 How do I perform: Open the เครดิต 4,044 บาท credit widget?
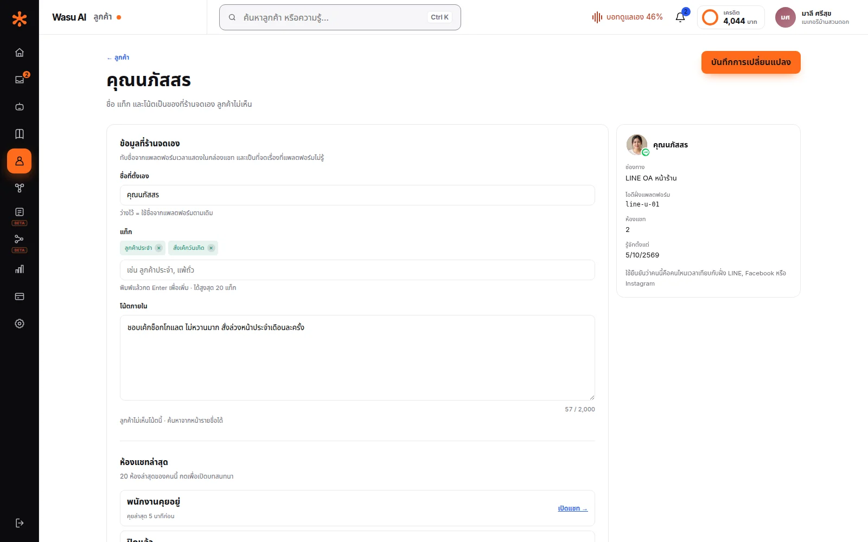(731, 17)
